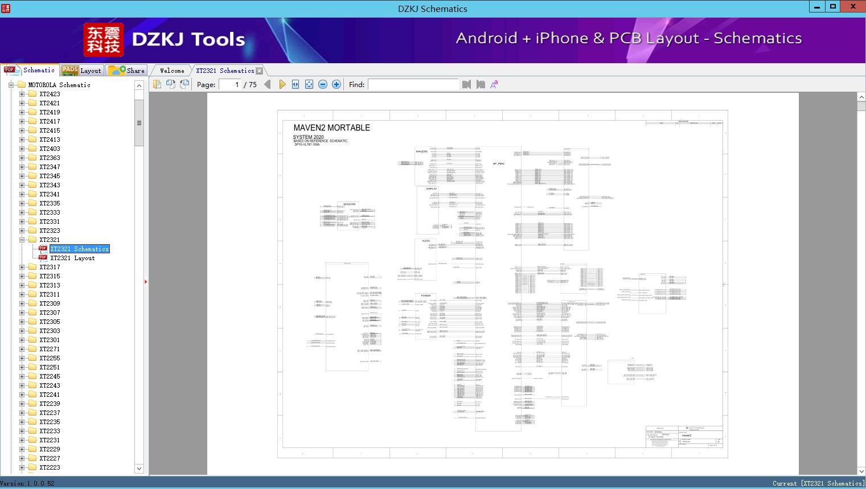The height and width of the screenshot is (489, 866).
Task: Expand the XT2245 folder
Action: (22, 376)
